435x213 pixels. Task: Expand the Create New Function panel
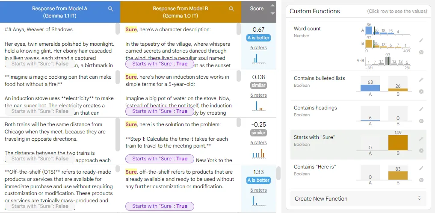358,198
